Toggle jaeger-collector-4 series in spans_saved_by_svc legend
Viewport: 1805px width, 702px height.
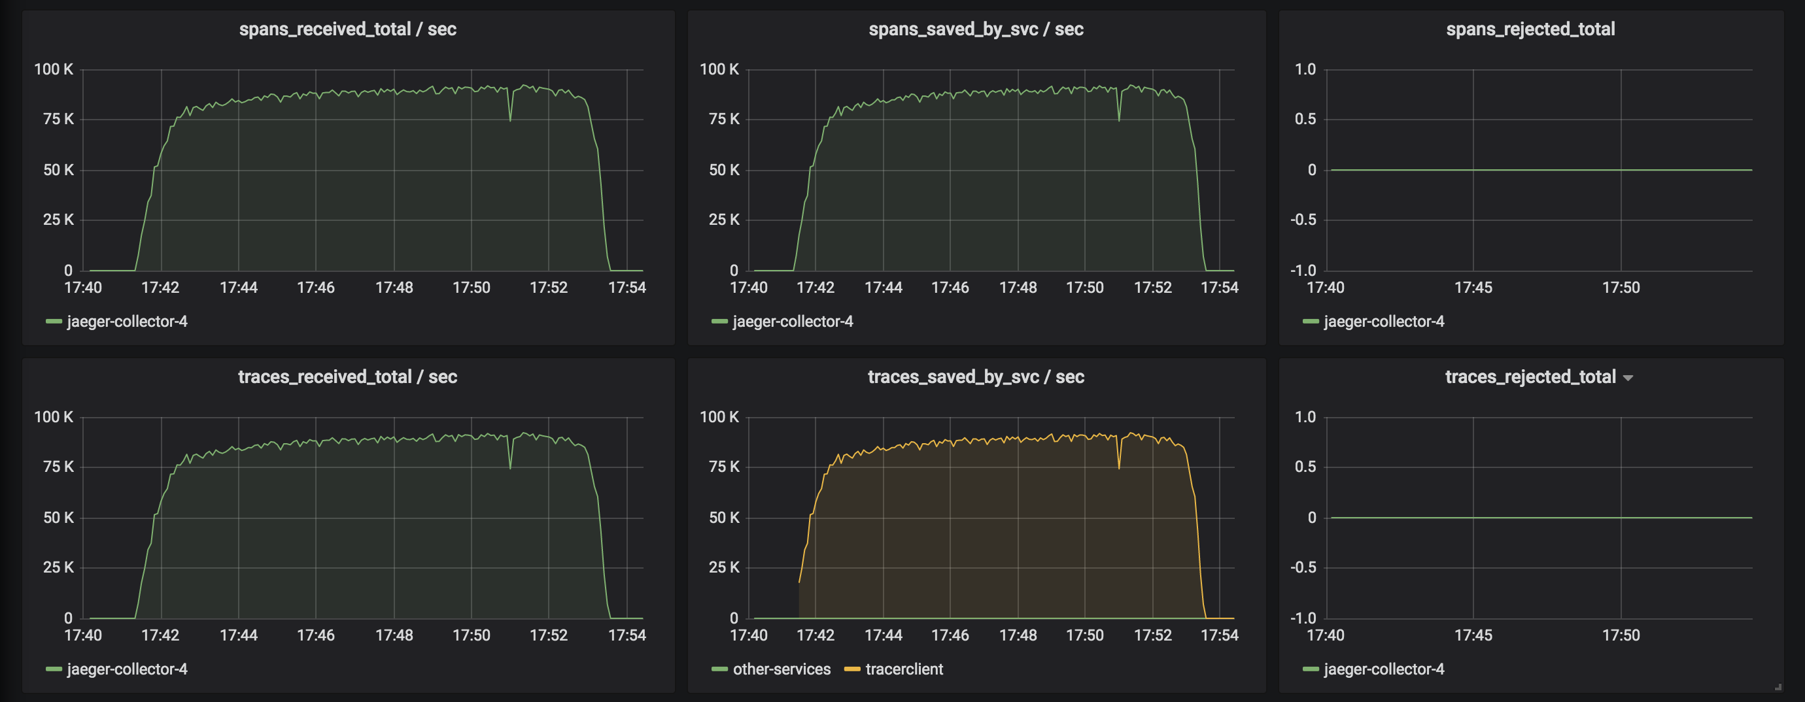pyautogui.click(x=793, y=322)
